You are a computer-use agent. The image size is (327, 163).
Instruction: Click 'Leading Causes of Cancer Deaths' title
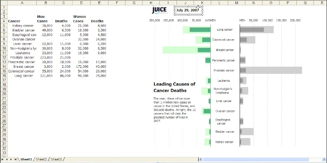(174, 87)
